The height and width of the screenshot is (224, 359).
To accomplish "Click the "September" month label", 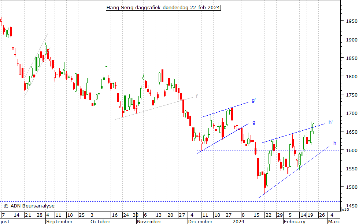I will [59, 221].
